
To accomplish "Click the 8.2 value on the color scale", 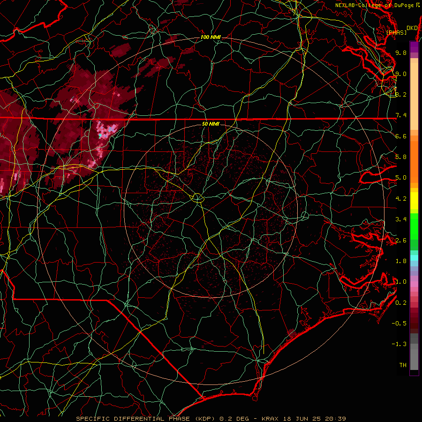I will (401, 94).
